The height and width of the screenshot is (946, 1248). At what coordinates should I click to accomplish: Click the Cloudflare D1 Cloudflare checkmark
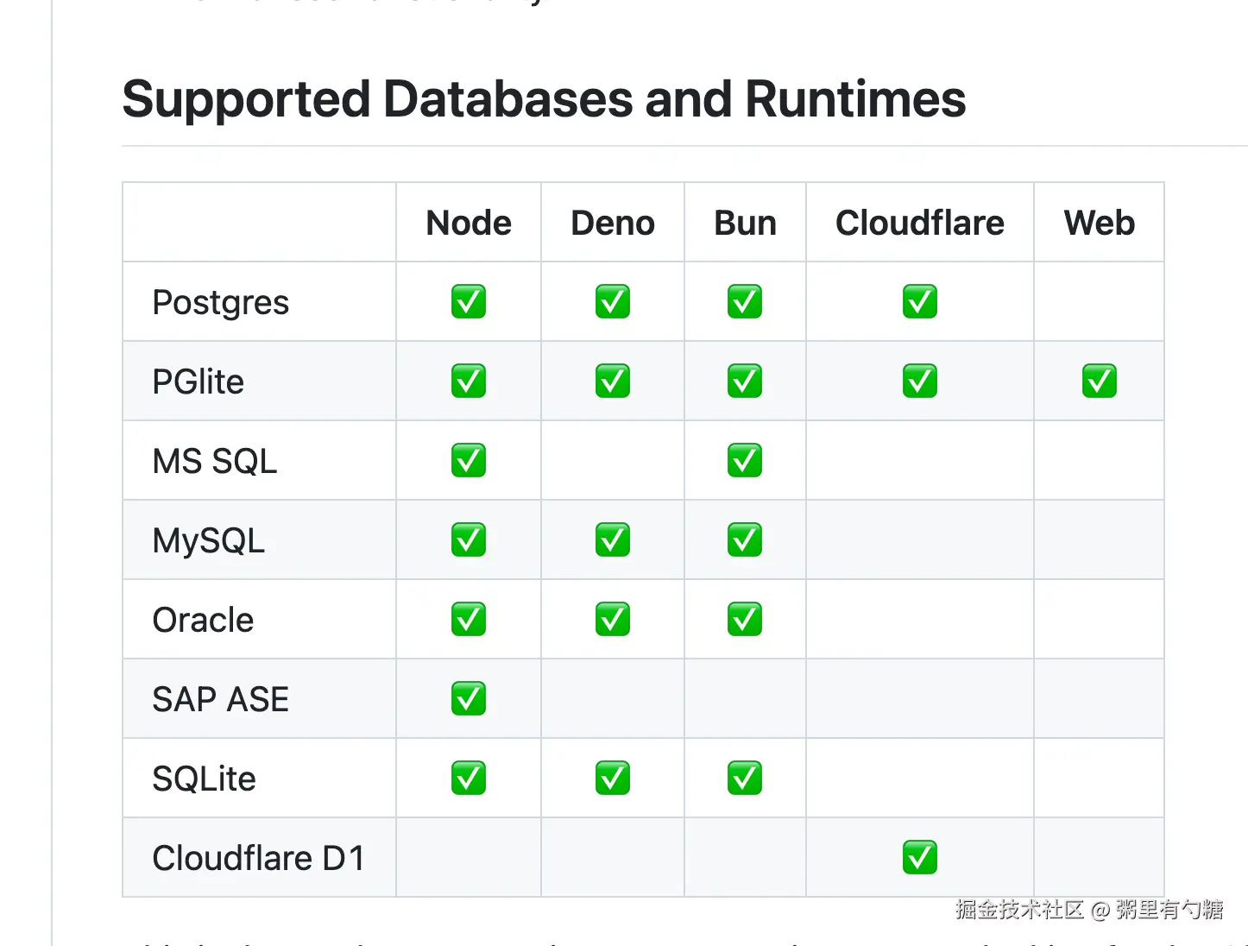click(x=920, y=858)
